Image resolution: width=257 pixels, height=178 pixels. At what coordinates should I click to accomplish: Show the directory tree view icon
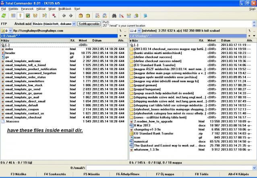(x=35, y=16)
